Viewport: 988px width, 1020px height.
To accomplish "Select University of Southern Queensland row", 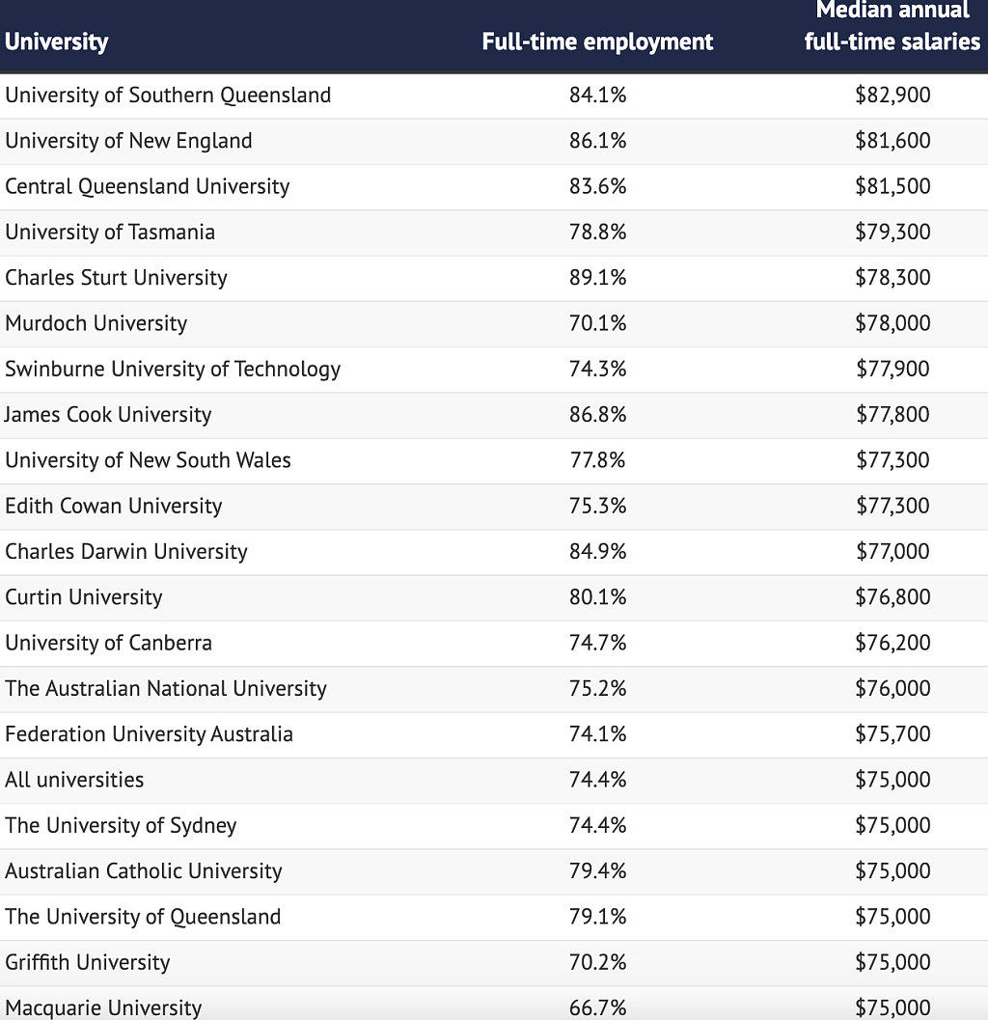I will 494,96.
